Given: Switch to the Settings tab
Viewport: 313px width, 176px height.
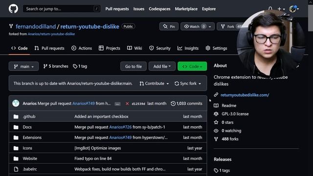Looking at the screenshot, I should pyautogui.click(x=216, y=48).
